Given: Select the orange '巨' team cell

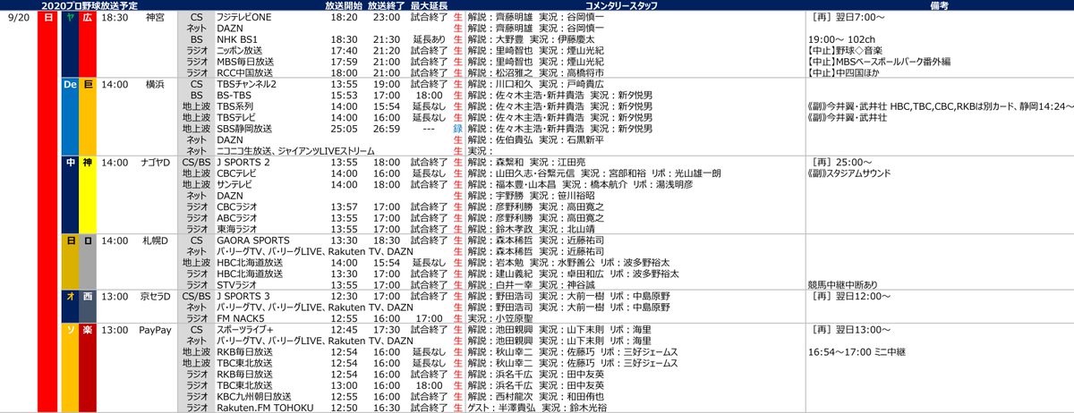Looking at the screenshot, I should [x=88, y=118].
